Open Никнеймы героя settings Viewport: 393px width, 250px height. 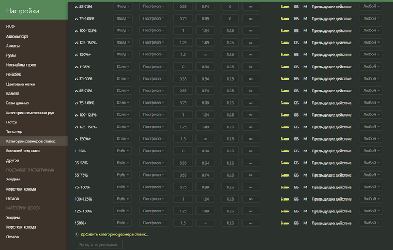(21, 65)
